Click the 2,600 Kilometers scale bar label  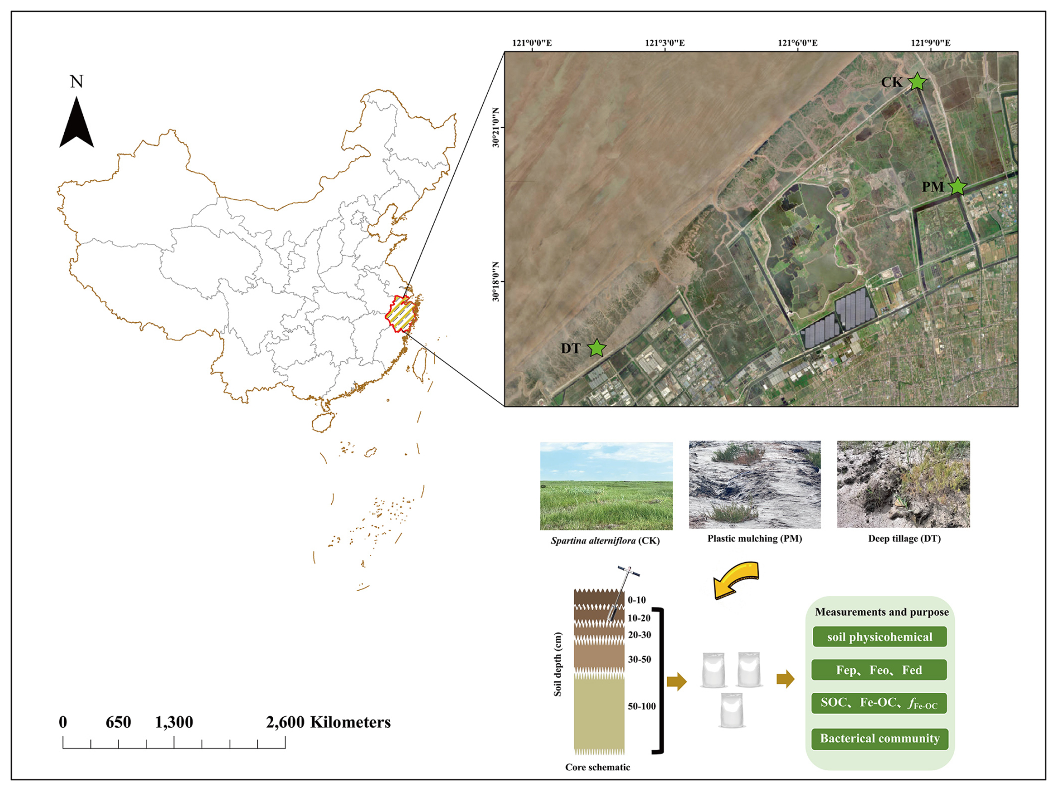pos(328,722)
